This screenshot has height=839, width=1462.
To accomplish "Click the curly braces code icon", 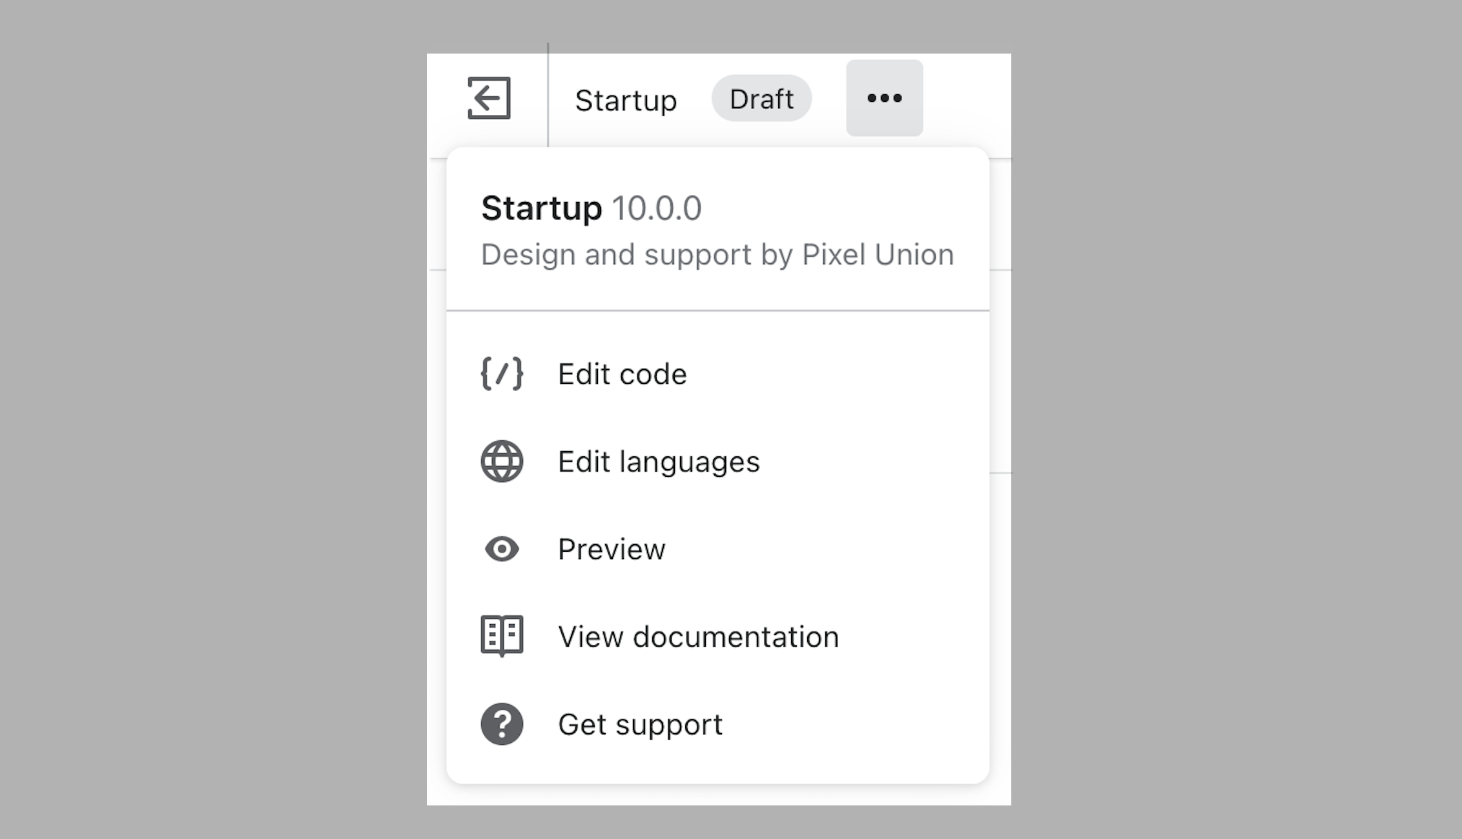I will point(502,374).
